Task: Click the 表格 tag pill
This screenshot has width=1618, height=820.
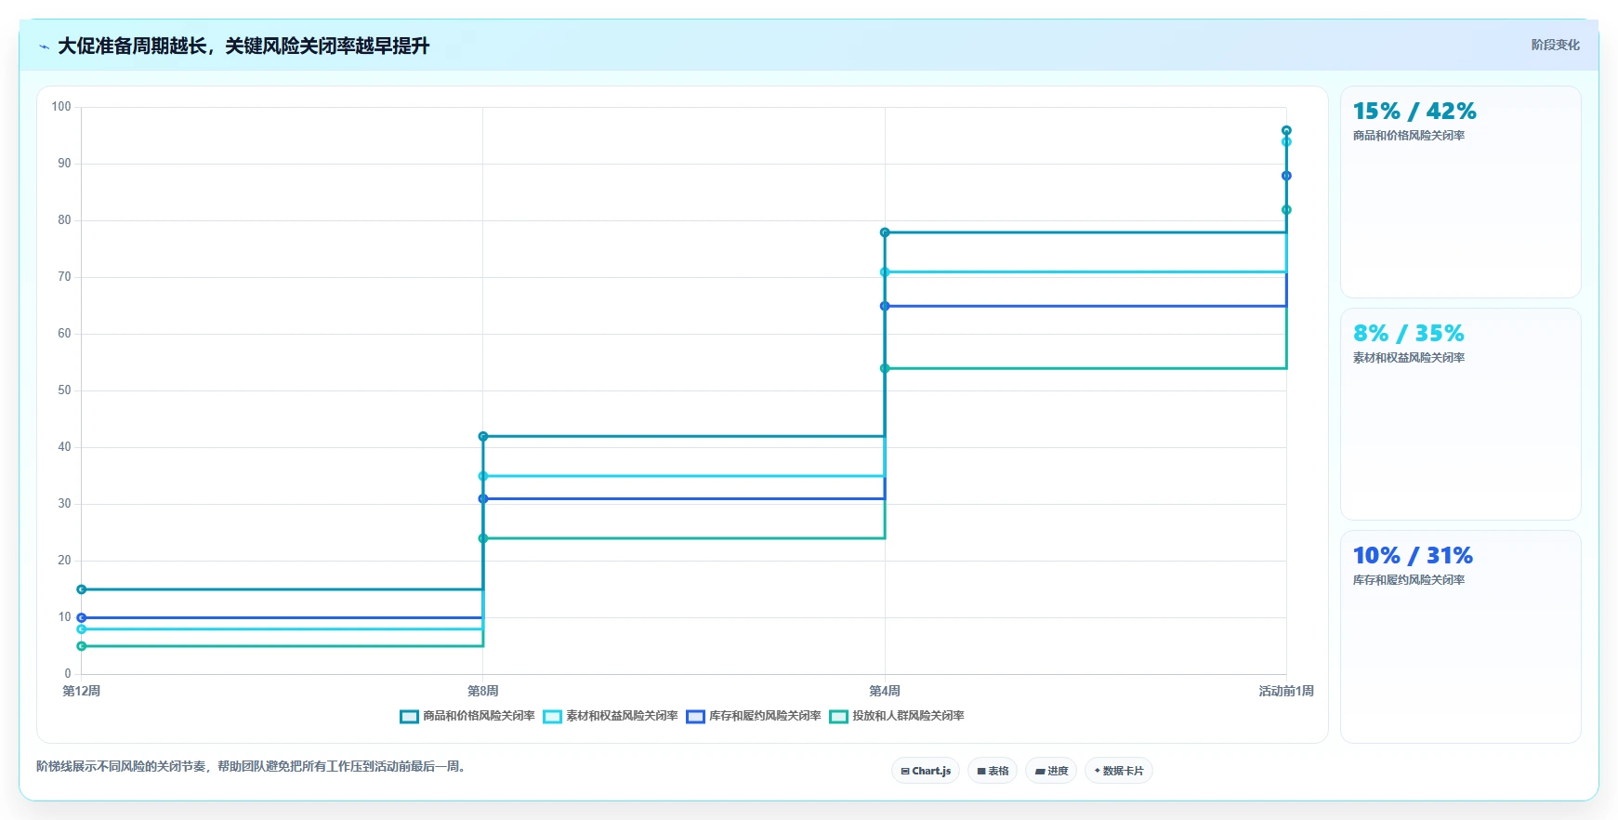Action: pyautogui.click(x=993, y=771)
